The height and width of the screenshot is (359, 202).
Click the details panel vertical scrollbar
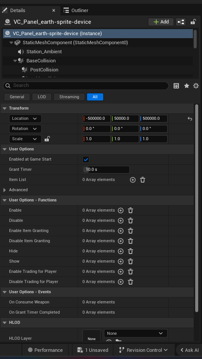coord(196,208)
